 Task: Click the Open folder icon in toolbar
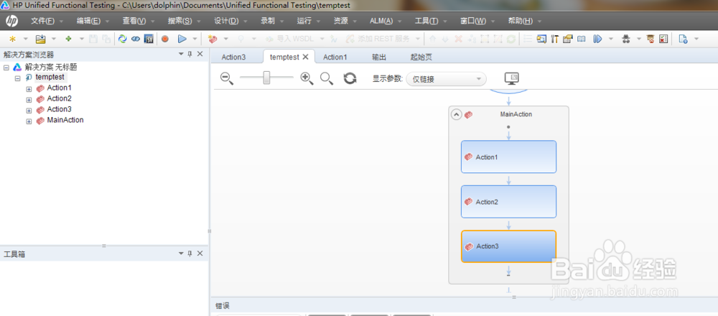pyautogui.click(x=41, y=39)
